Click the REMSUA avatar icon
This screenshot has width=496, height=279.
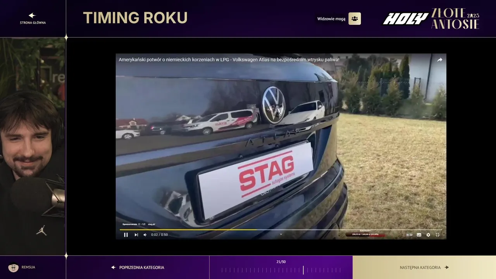[14, 267]
